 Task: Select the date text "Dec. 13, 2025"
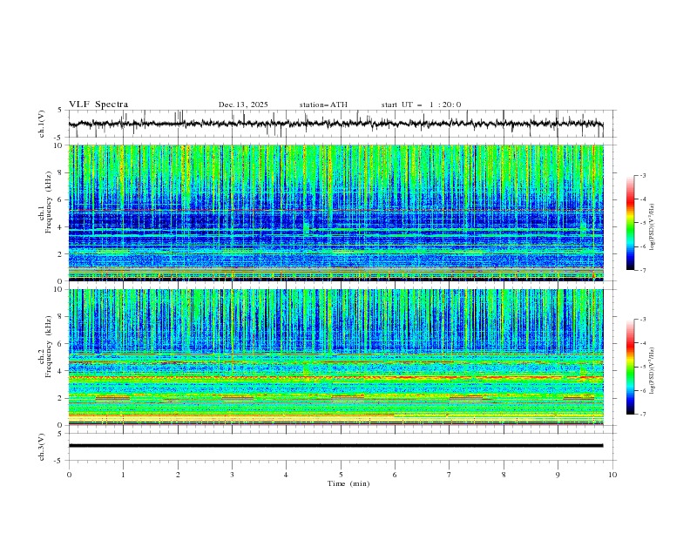click(x=243, y=105)
